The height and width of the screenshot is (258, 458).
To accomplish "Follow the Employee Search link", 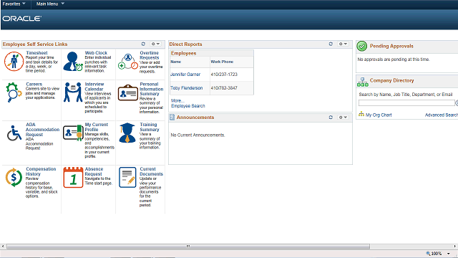I will tap(188, 106).
